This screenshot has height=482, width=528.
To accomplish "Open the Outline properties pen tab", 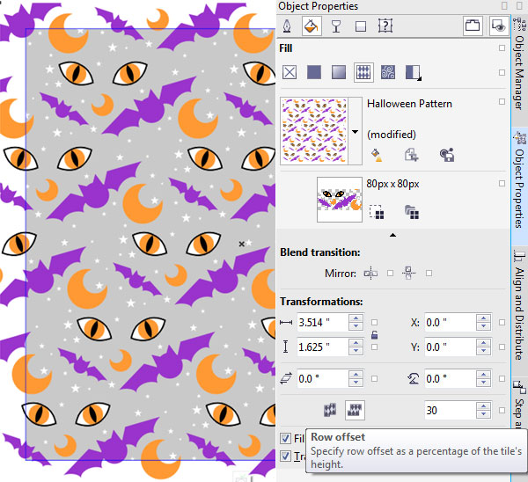I will tap(287, 26).
